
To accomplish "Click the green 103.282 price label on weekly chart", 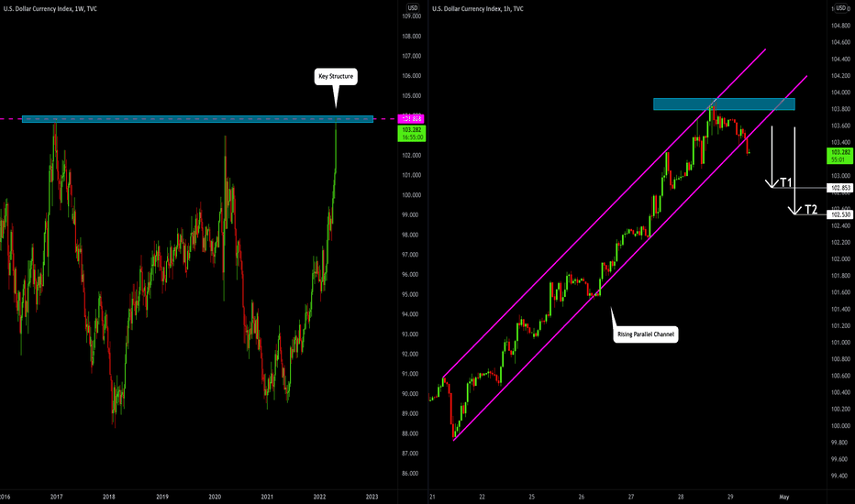I will [x=412, y=134].
